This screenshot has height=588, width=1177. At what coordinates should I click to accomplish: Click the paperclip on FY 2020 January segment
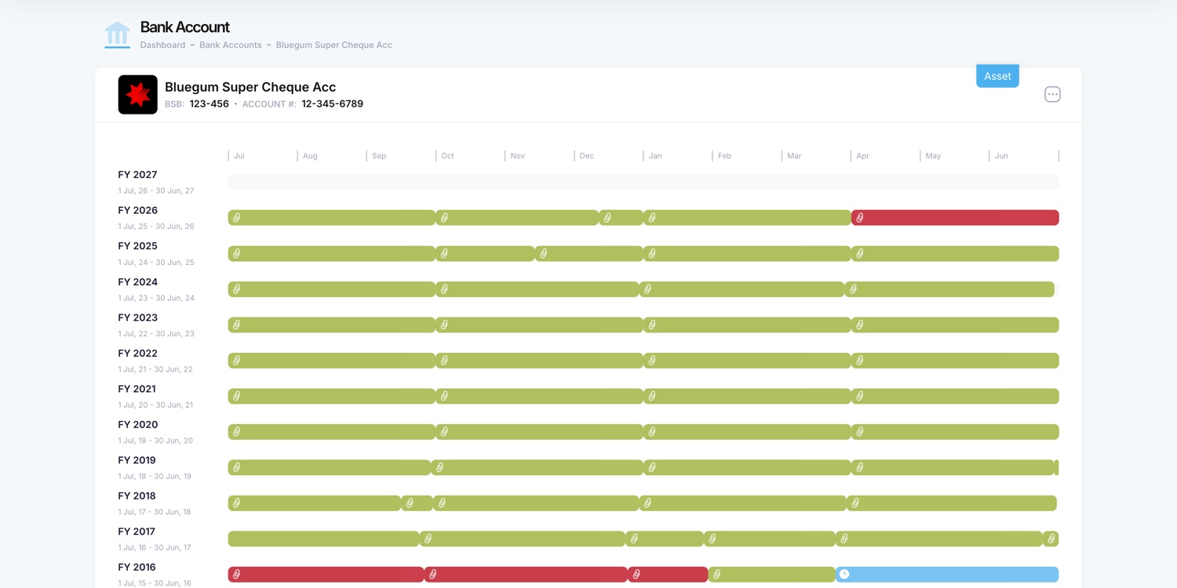tap(652, 432)
